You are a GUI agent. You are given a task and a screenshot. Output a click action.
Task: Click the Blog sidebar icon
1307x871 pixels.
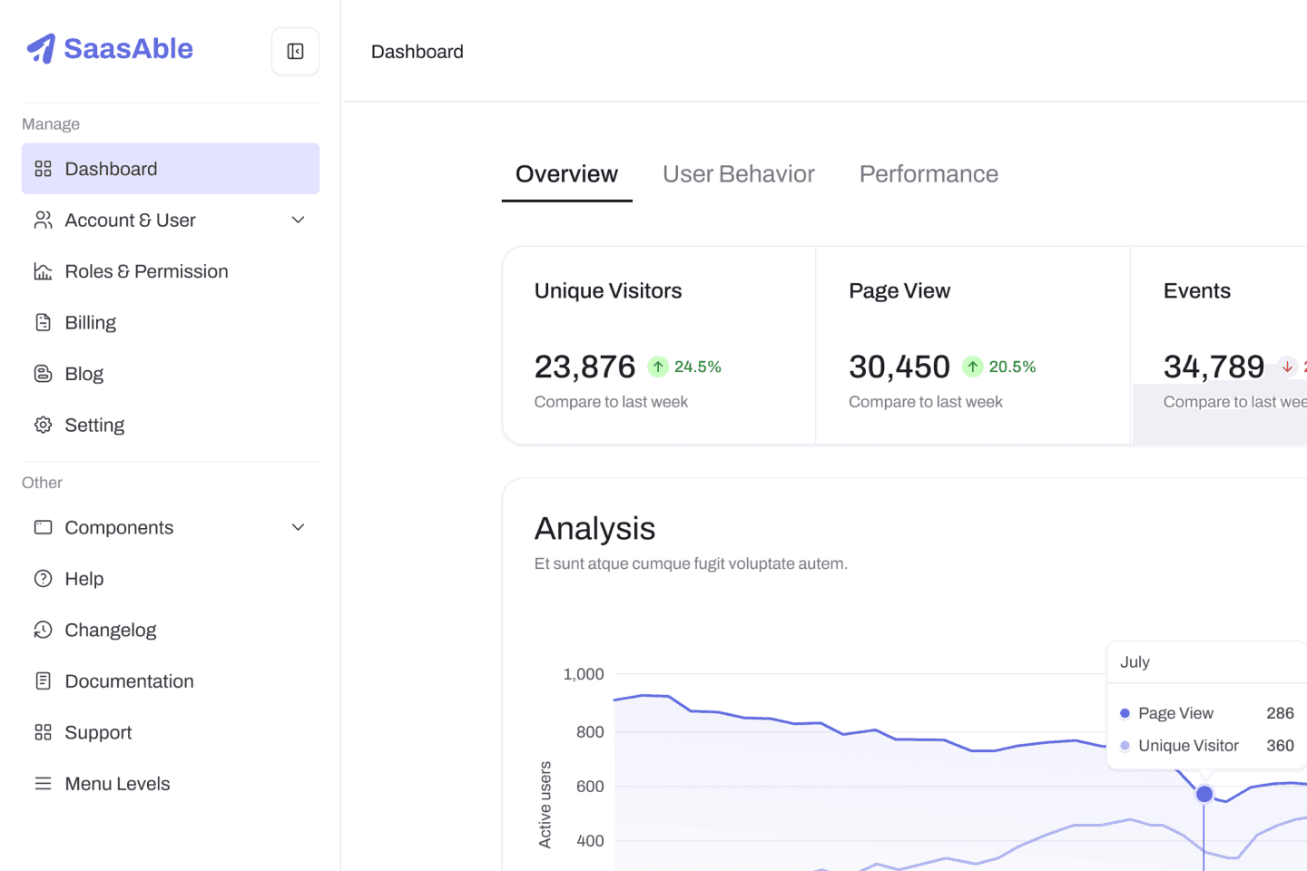tap(43, 374)
